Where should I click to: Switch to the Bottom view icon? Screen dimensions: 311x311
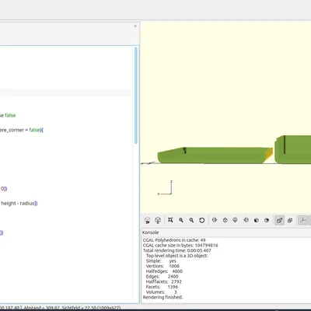[235, 220]
